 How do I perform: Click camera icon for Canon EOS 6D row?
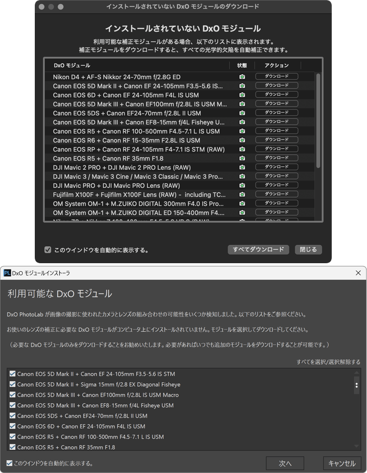click(242, 95)
